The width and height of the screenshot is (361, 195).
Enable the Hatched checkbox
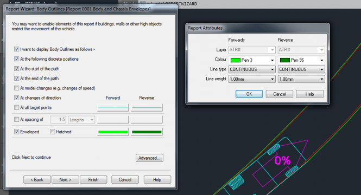(x=53, y=132)
